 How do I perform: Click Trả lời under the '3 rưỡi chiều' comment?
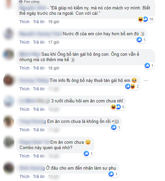[39, 109]
